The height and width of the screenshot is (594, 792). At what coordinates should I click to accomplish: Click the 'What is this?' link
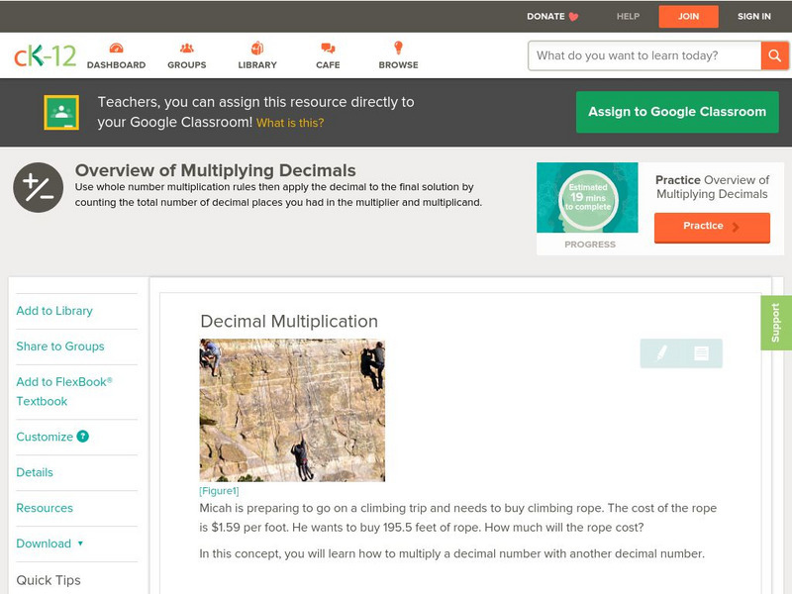pos(290,123)
